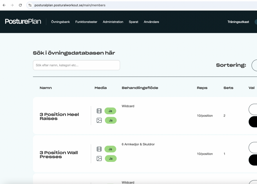
Task: Click black button in Heel Raises row
Action: click(x=253, y=122)
